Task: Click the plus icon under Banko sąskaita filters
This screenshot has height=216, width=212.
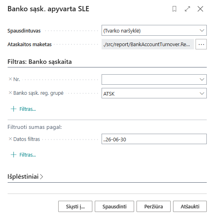Action: (14, 109)
